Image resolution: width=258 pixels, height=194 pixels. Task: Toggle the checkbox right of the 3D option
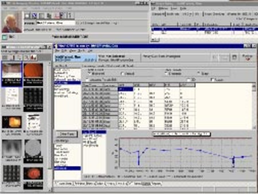point(213,80)
